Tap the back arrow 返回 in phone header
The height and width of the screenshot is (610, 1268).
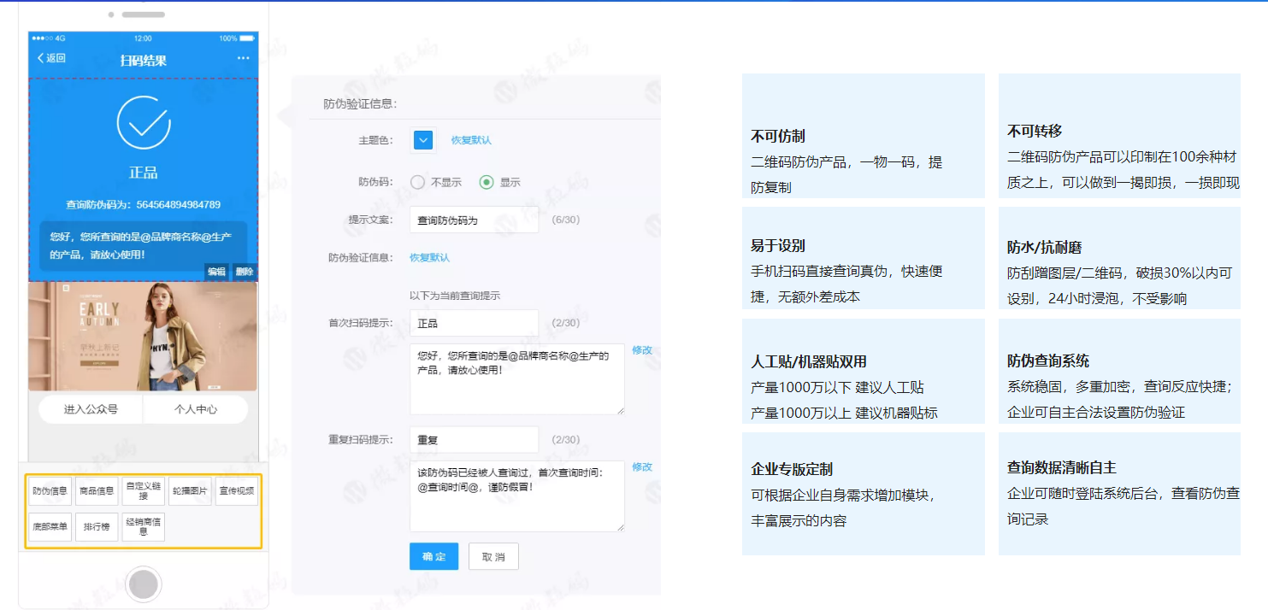pos(51,58)
